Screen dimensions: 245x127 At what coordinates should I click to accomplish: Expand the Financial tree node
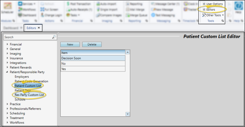tap(7, 44)
